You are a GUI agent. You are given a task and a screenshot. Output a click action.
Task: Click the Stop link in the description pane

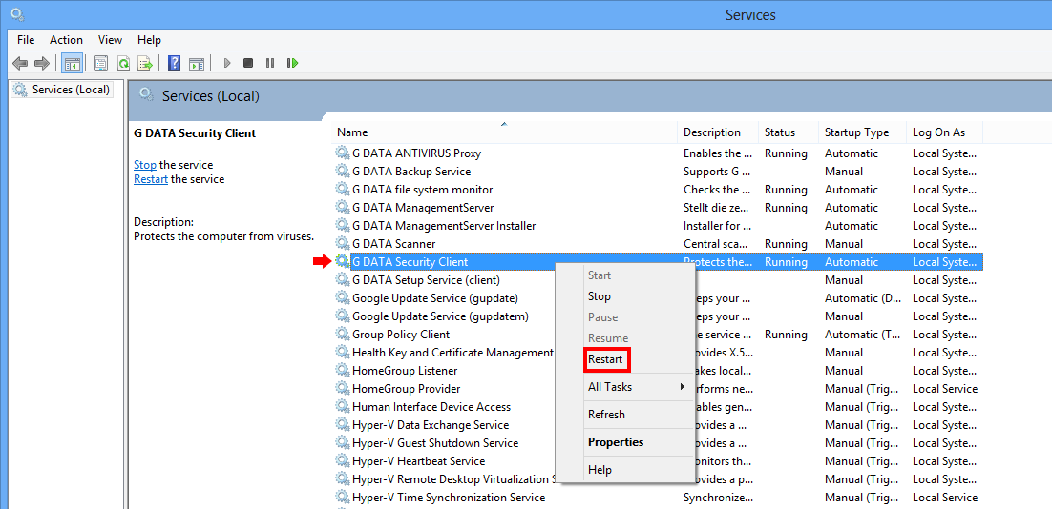(145, 164)
